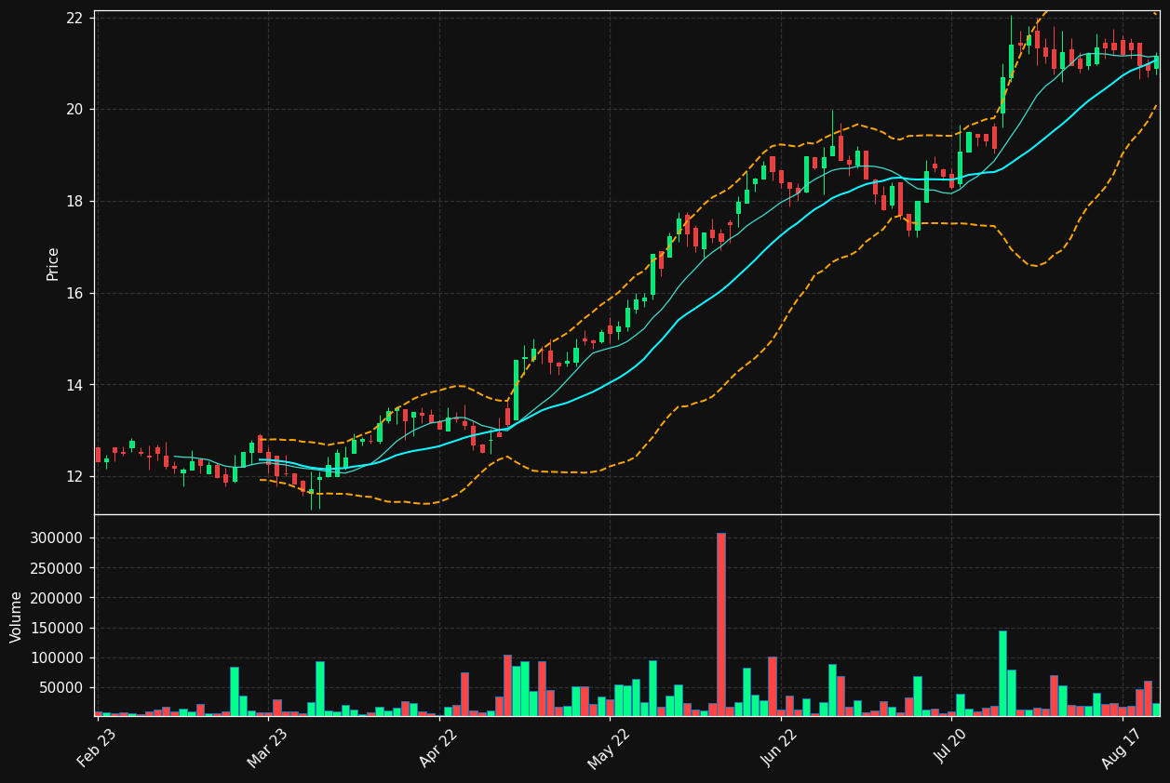
Task: Click the 'Jun 22' date label
Action: pos(780,748)
